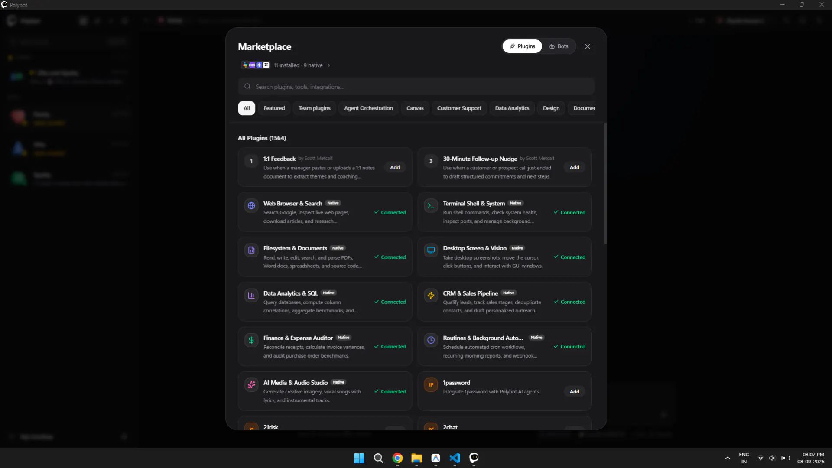Select the Design category filter
The image size is (832, 468).
tap(551, 108)
